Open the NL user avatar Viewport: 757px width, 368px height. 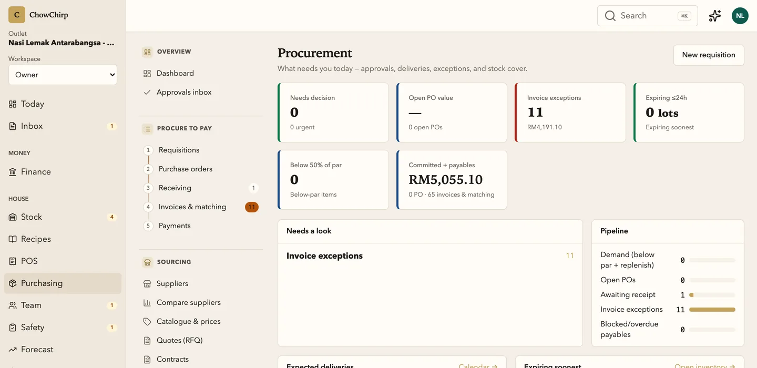pos(740,16)
